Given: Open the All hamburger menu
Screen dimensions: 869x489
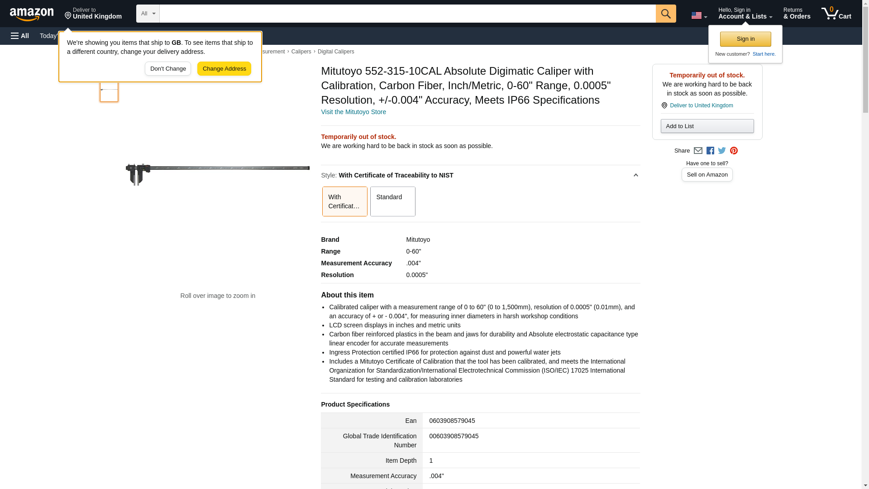Looking at the screenshot, I should coord(20,36).
